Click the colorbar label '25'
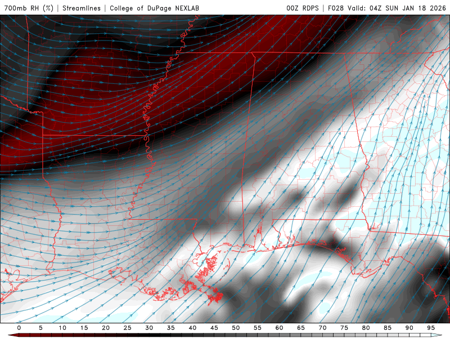Viewport: 450px width, 338px height. [x=128, y=328]
